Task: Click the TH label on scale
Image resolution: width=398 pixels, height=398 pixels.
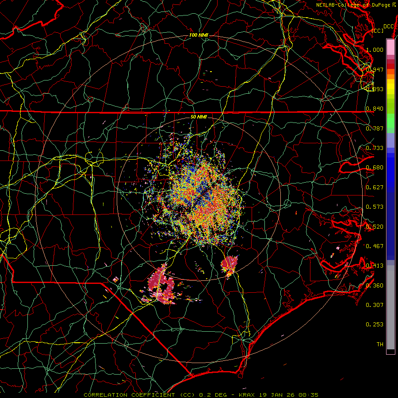Action: pyautogui.click(x=380, y=344)
